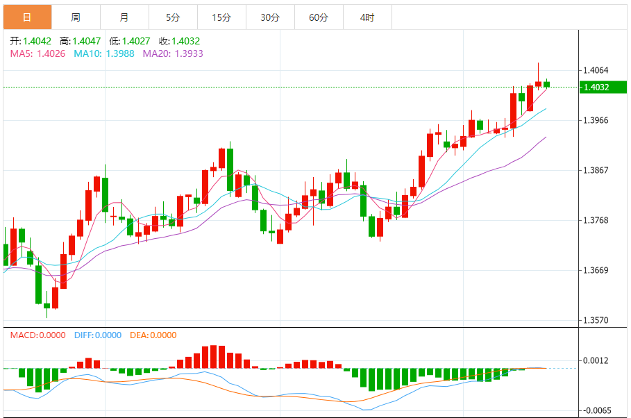The image size is (631, 418).
Task: Click the 1.4064 price axis label
Action: point(596,70)
